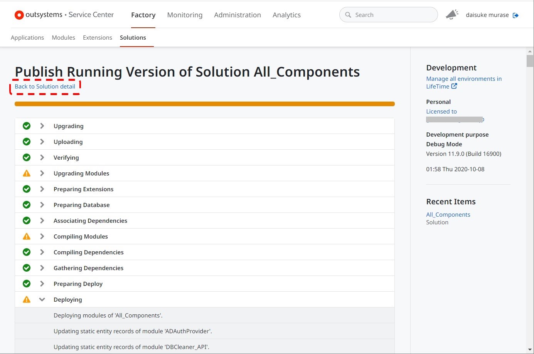
Task: Click the logout icon beside daisuke murase
Action: pos(515,15)
